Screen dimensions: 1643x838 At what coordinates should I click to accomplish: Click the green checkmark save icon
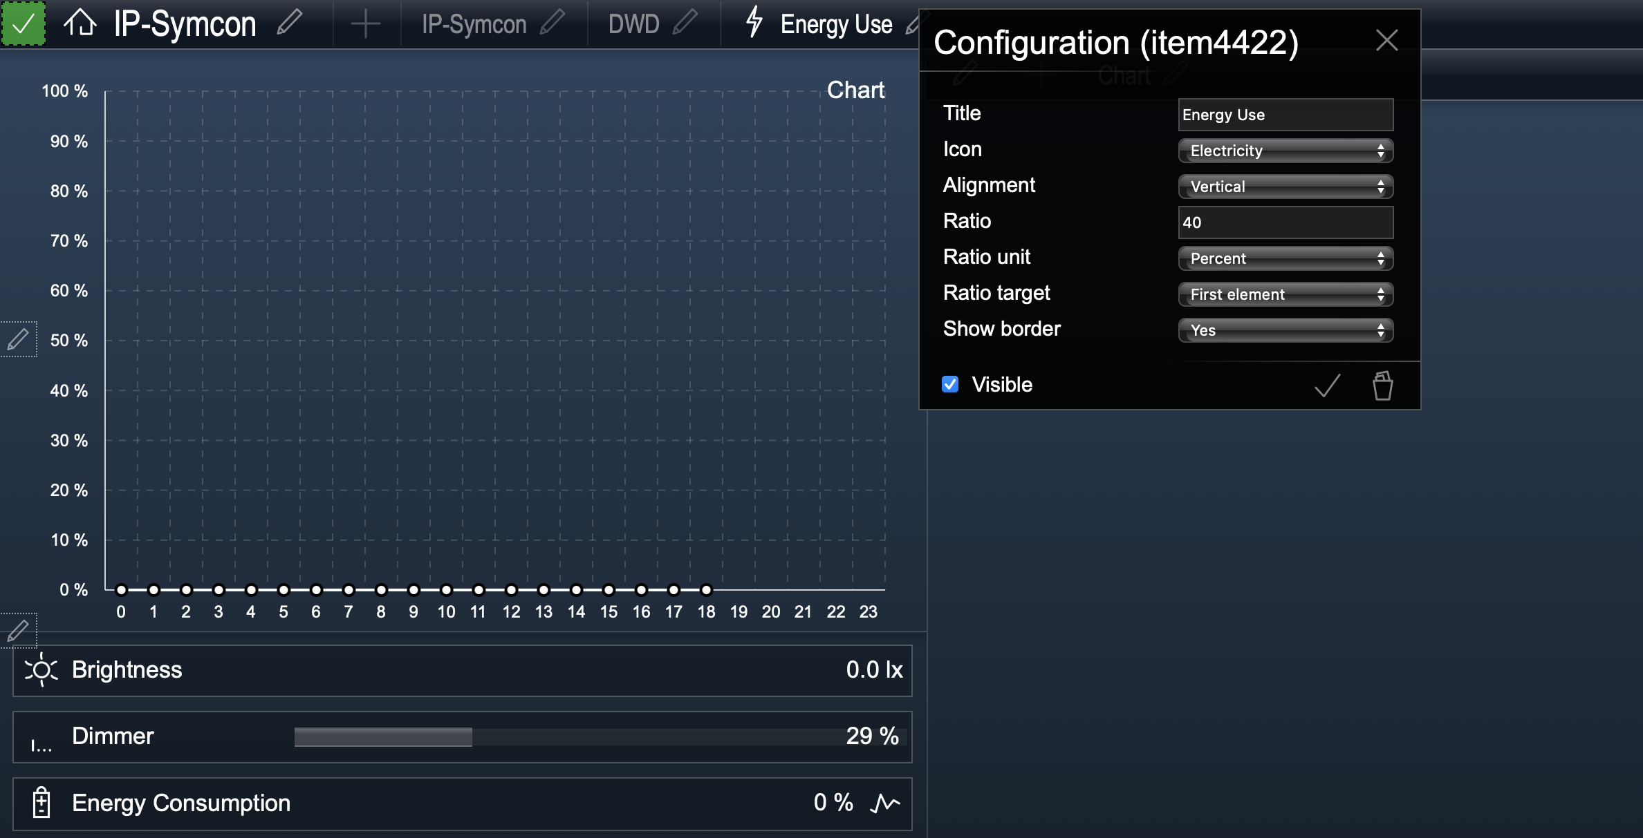tap(24, 24)
